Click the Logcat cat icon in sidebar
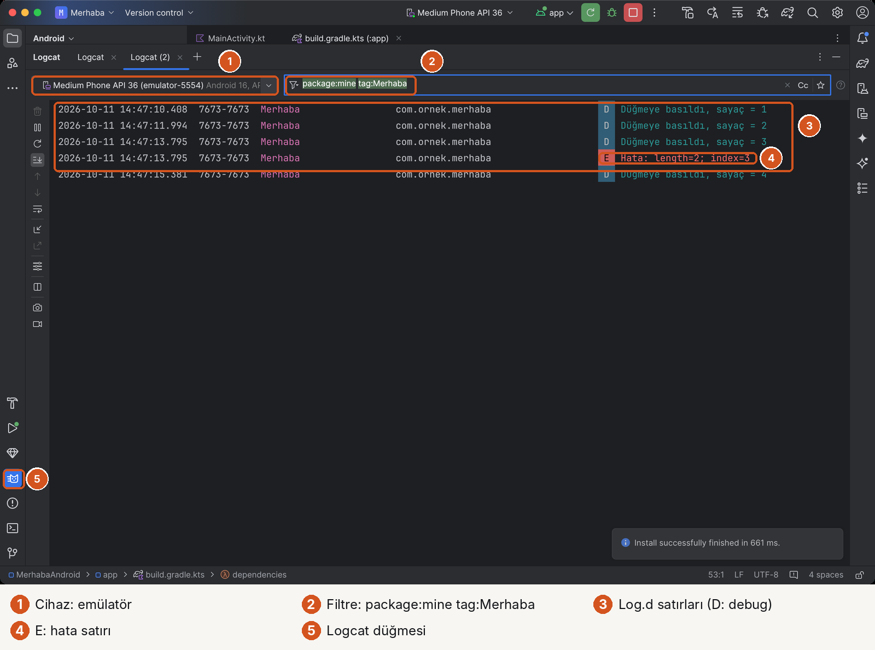Viewport: 875px width, 650px height. [13, 479]
